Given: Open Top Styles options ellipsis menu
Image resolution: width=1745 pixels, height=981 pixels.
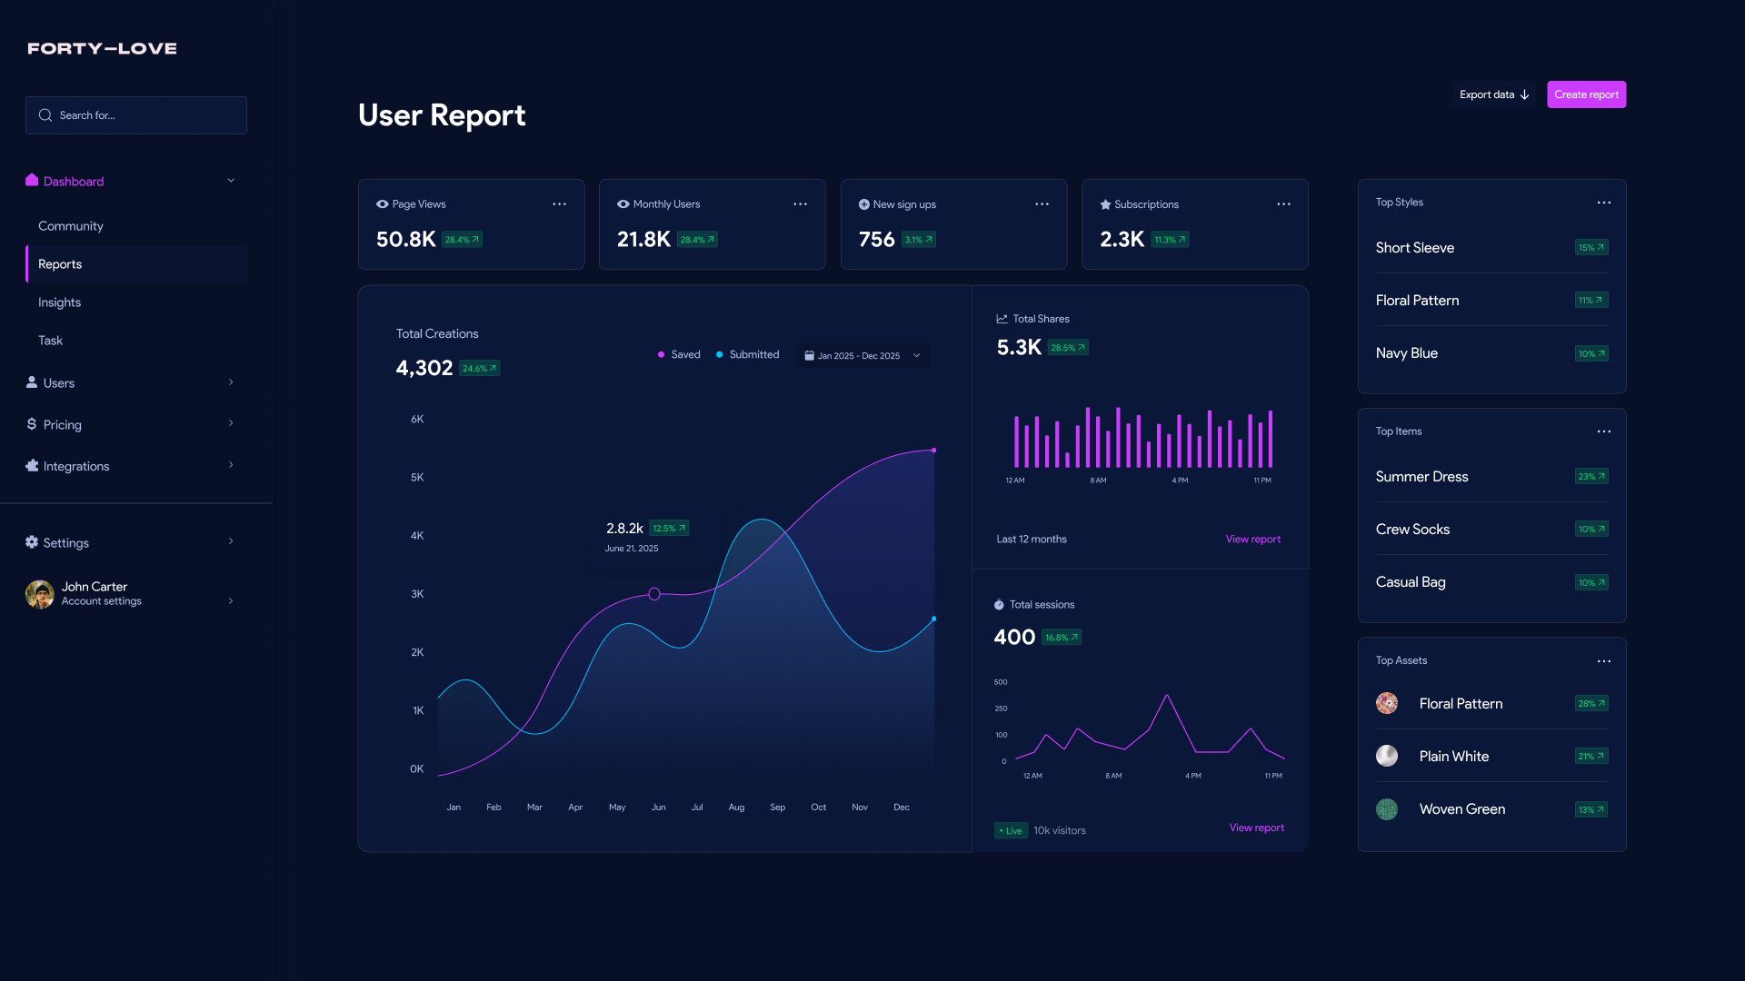Looking at the screenshot, I should [1603, 203].
